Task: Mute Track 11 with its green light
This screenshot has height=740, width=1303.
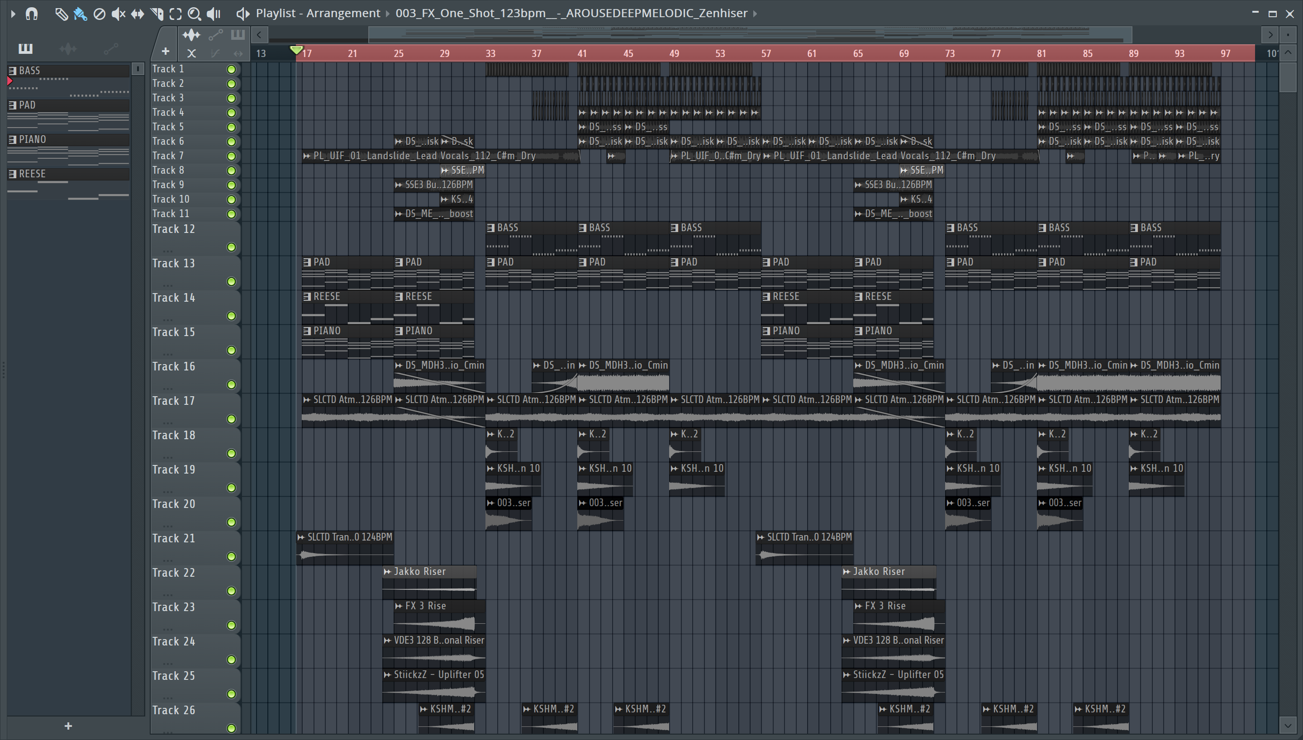Action: 231,214
